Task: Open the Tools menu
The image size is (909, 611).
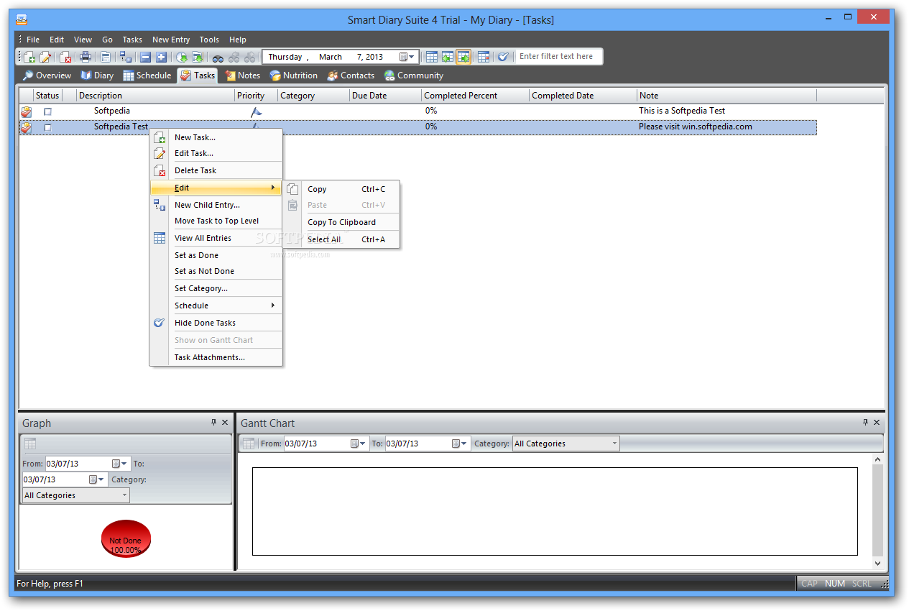Action: [x=210, y=40]
